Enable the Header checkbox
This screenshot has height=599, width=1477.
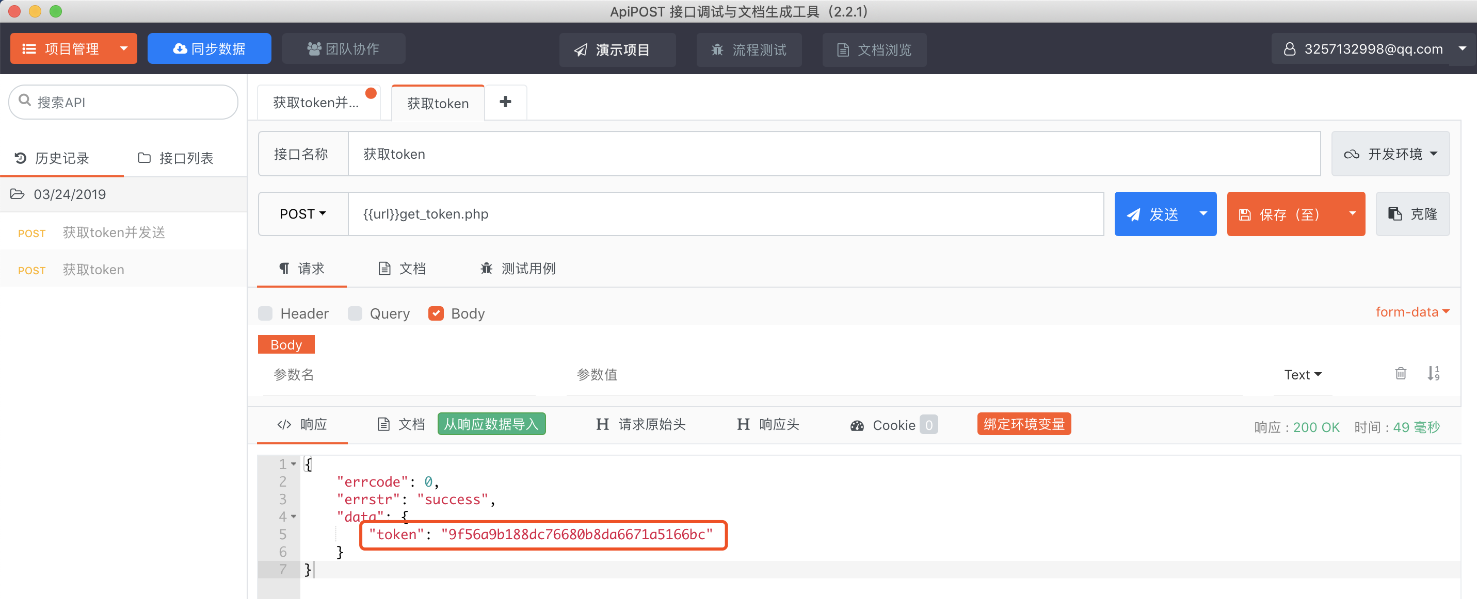click(265, 313)
